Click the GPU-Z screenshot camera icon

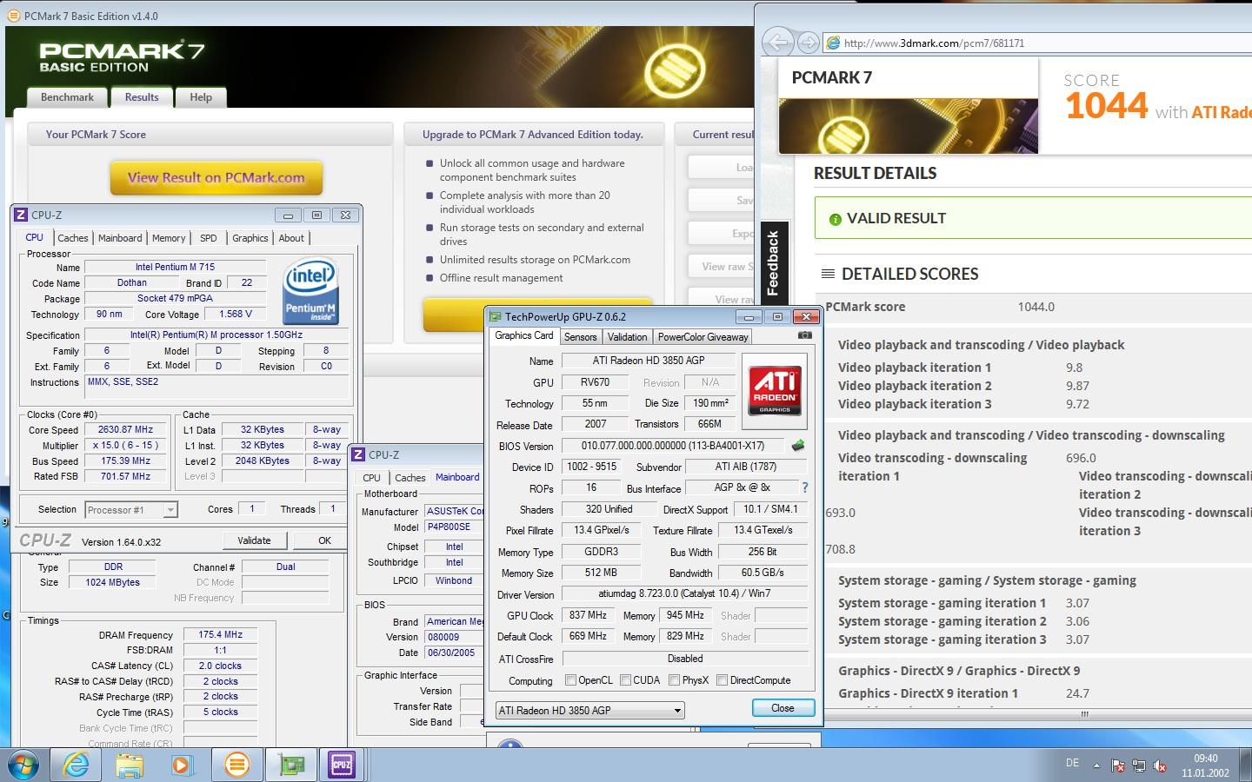pos(805,335)
